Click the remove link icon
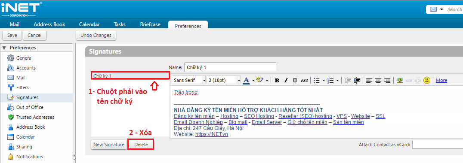463x163 pixels. coord(417,80)
